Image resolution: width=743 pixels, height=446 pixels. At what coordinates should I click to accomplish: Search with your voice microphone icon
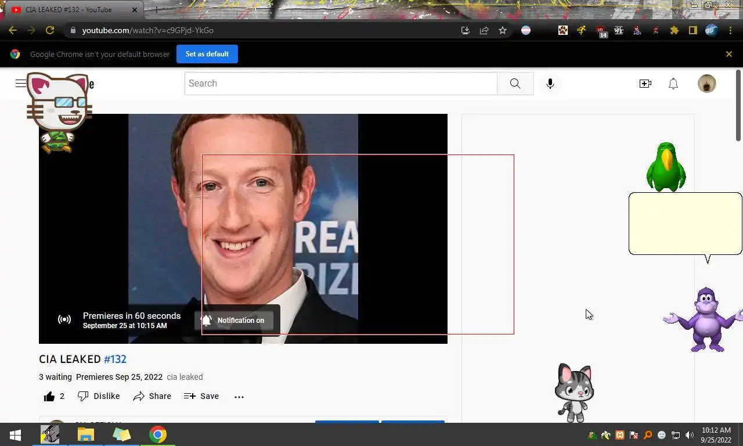tap(550, 84)
